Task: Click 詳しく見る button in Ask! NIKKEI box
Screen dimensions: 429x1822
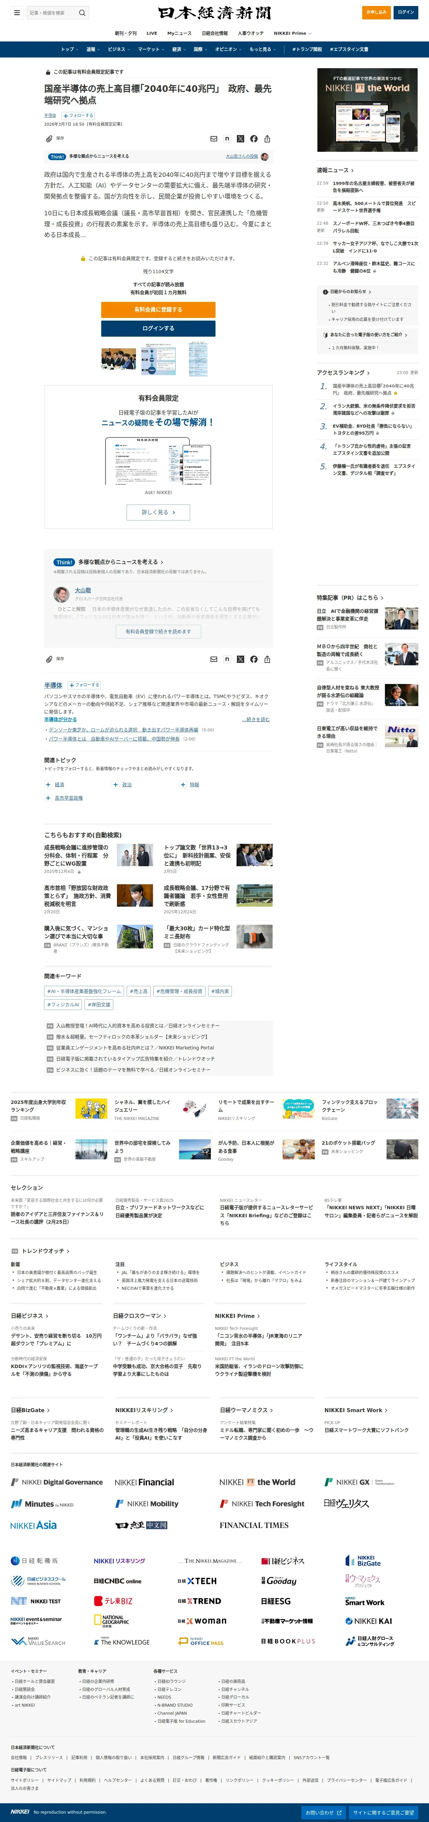Action: [x=158, y=512]
